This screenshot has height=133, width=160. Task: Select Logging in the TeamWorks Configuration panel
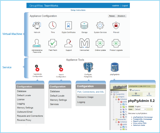[21, 104]
